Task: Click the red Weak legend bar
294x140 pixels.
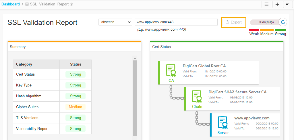Action: point(254,30)
